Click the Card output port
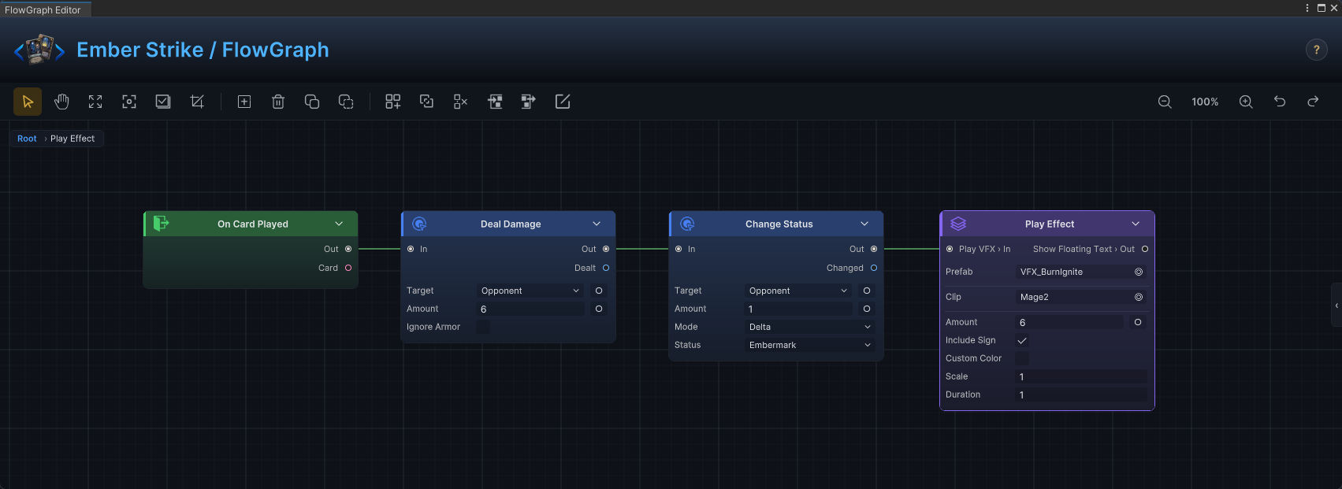This screenshot has width=1342, height=489. 348,268
